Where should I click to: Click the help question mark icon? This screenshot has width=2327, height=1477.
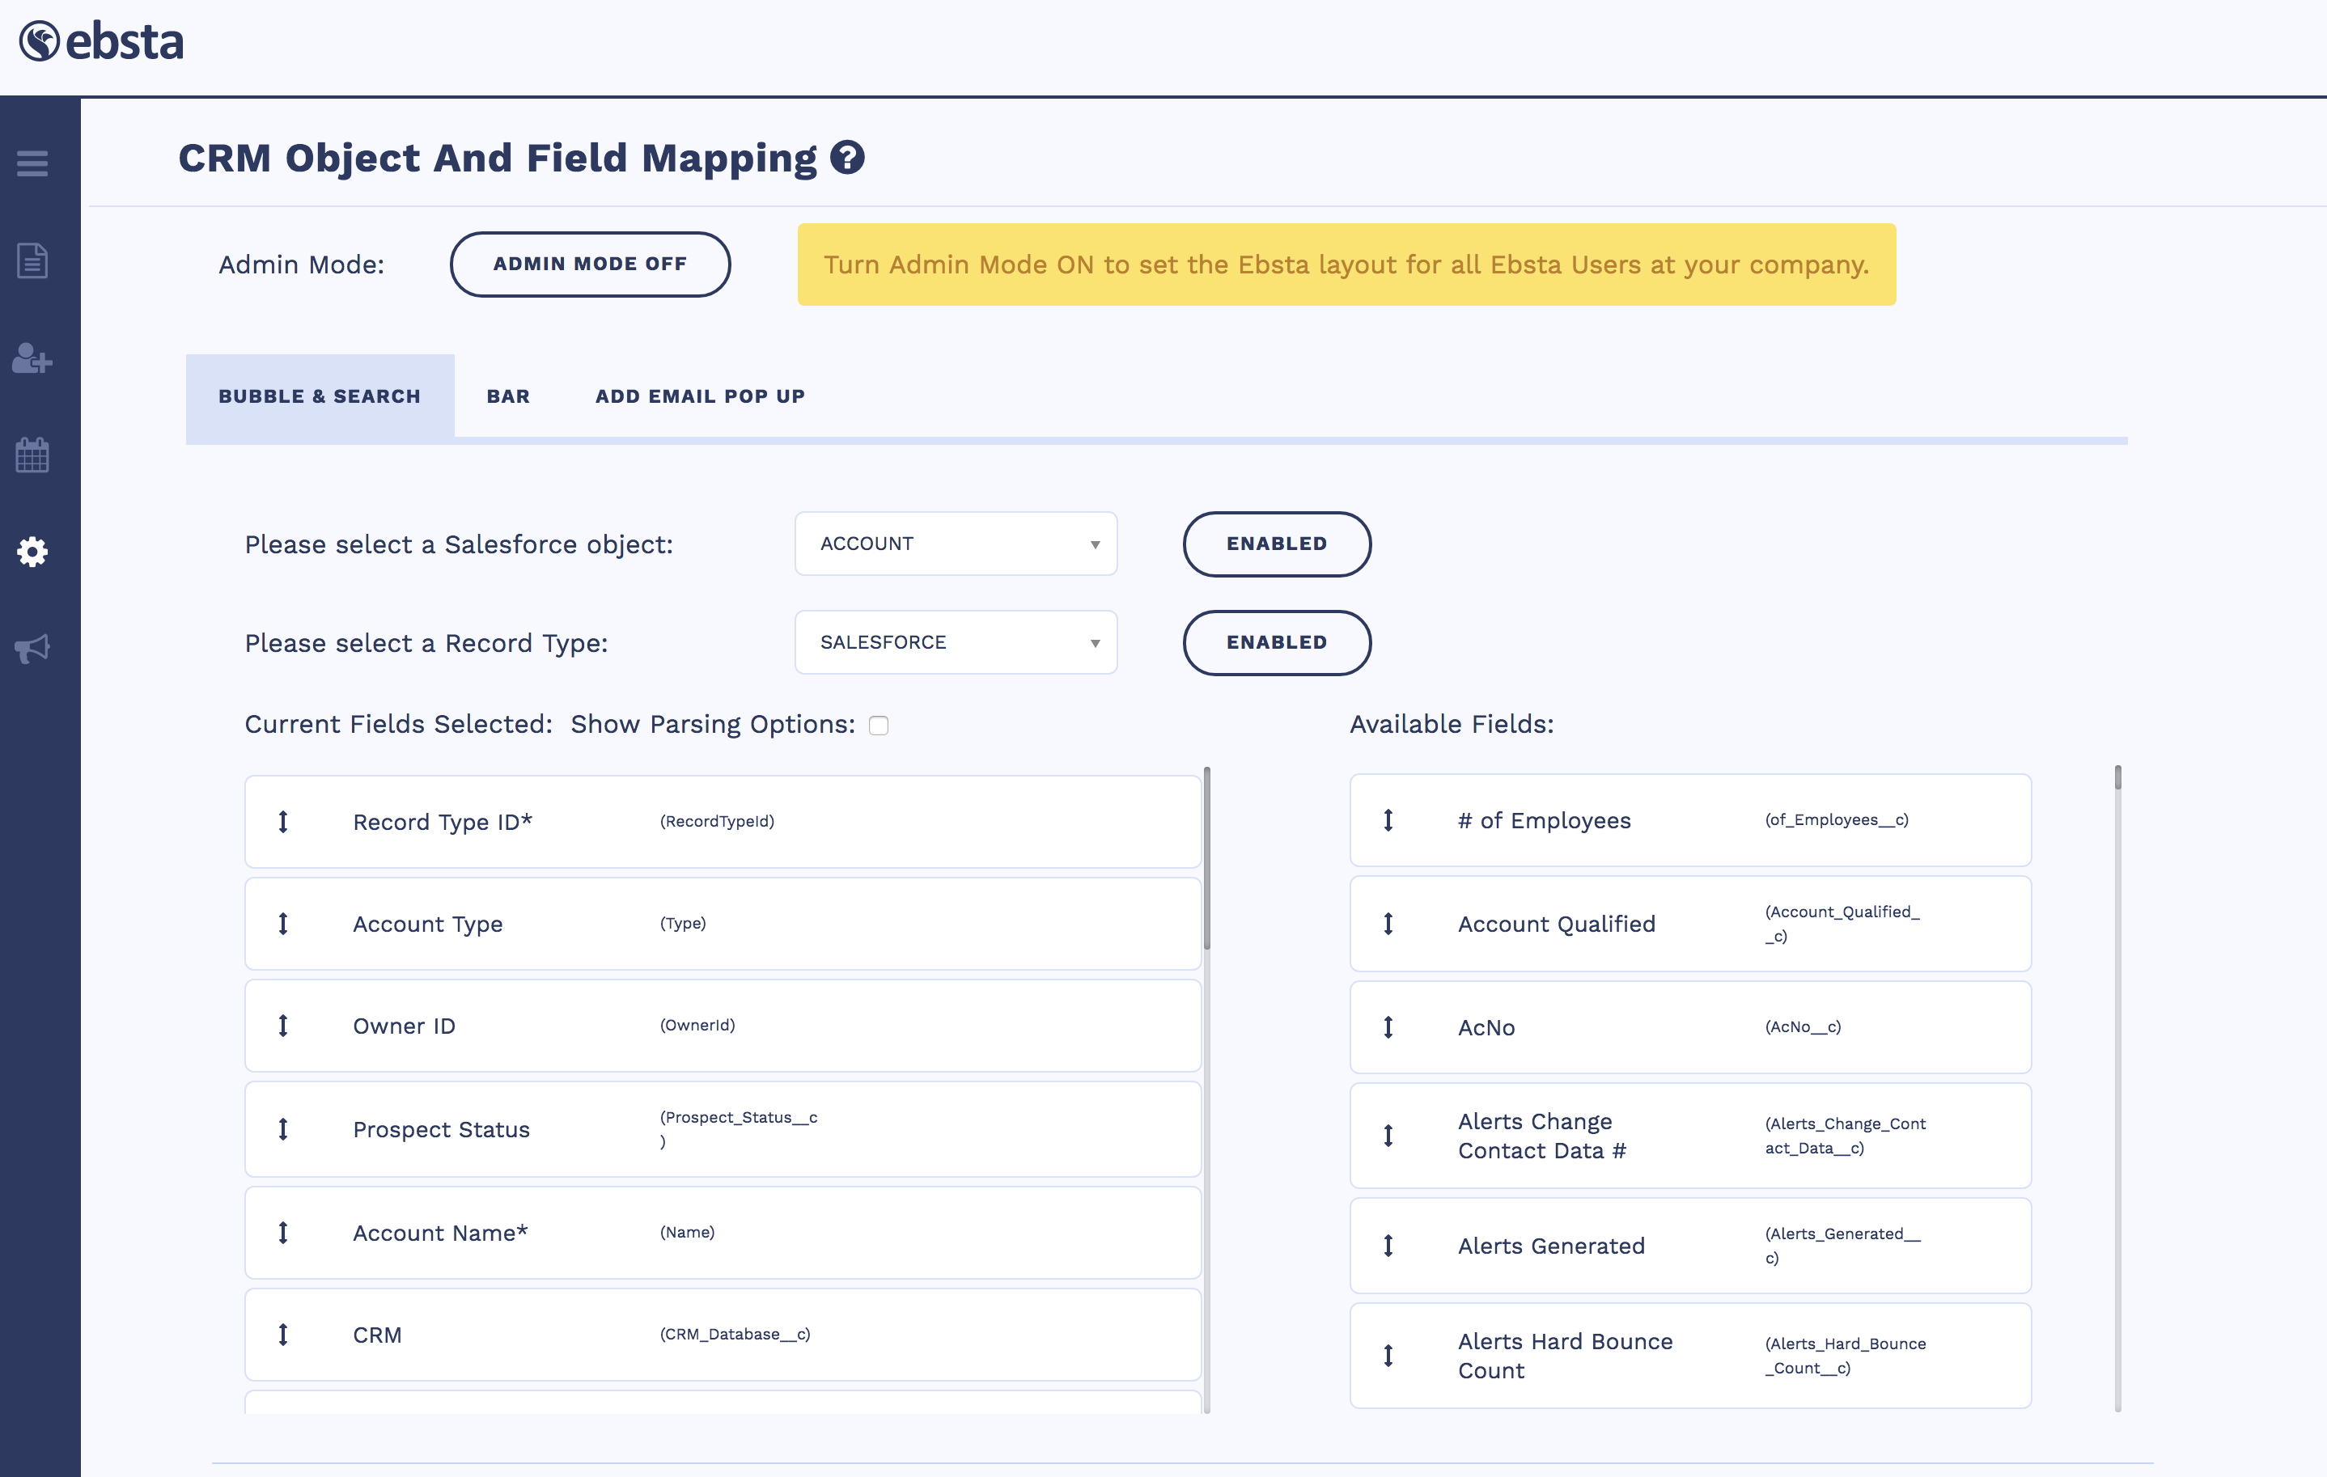click(x=846, y=158)
